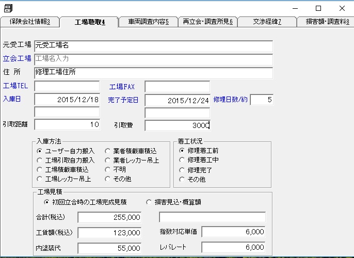Select 工場積載車積込 radio button

pyautogui.click(x=40, y=170)
